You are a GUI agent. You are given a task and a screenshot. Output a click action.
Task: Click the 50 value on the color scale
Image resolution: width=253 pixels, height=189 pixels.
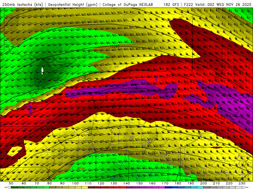pos(11,183)
